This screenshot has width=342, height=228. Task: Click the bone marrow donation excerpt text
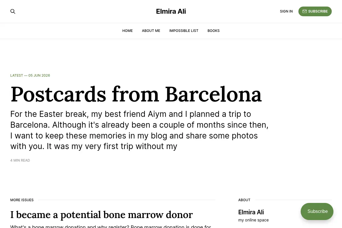[x=111, y=226]
